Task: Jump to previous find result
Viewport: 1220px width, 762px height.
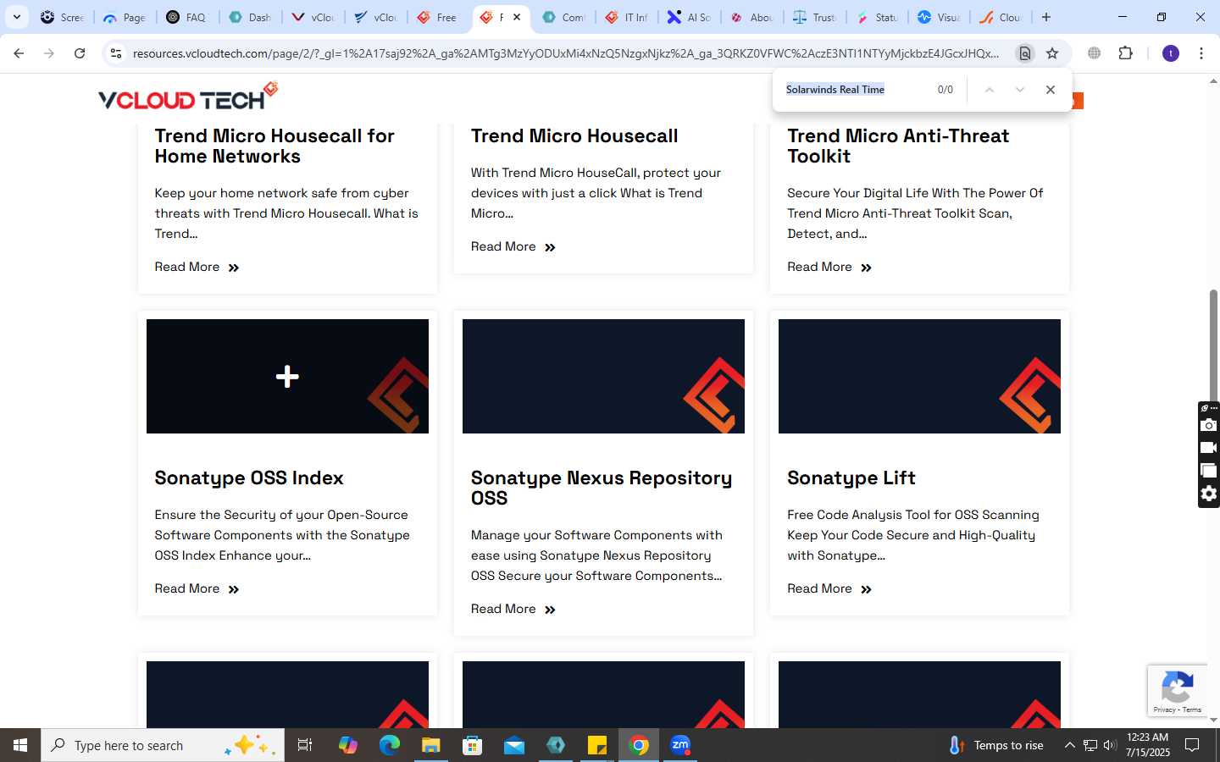Action: point(989,90)
